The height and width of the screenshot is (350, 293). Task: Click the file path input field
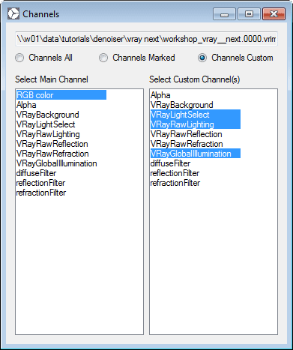point(146,39)
